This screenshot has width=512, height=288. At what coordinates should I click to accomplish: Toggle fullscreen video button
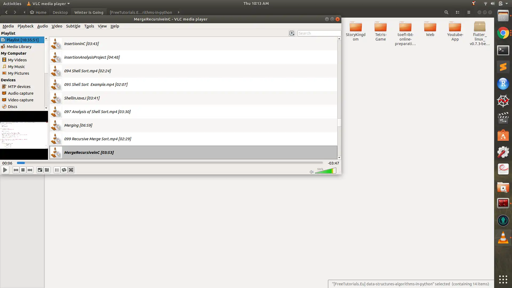click(x=40, y=170)
